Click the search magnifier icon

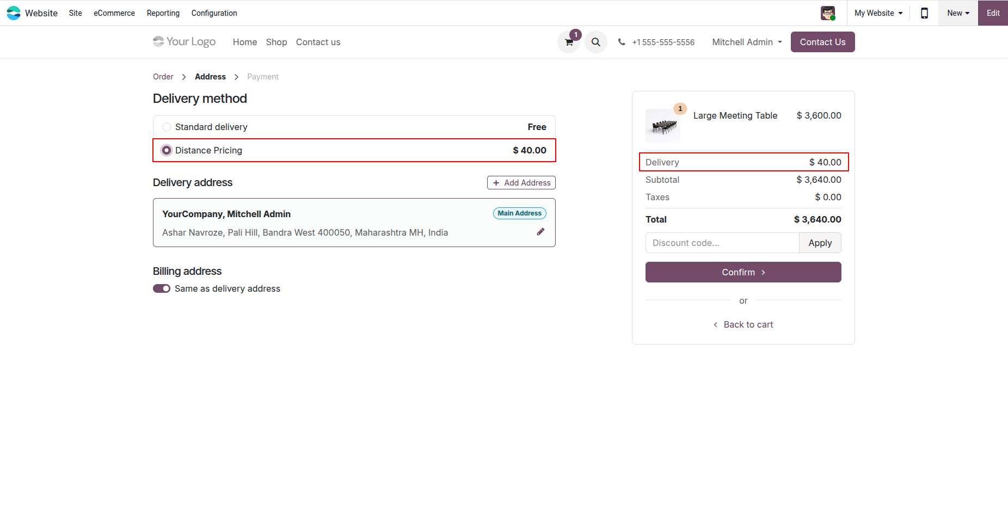[595, 41]
